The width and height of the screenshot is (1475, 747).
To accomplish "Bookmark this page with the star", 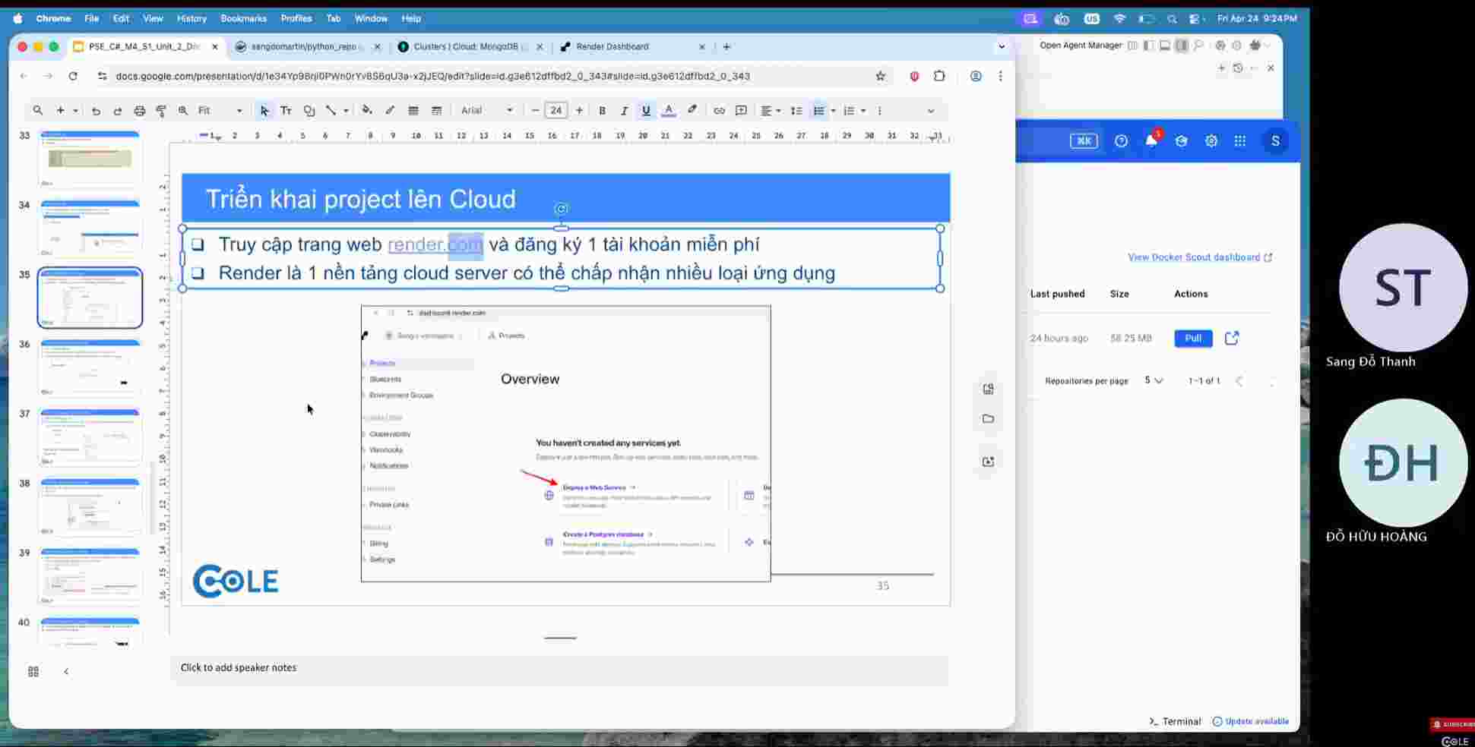I will (x=881, y=76).
